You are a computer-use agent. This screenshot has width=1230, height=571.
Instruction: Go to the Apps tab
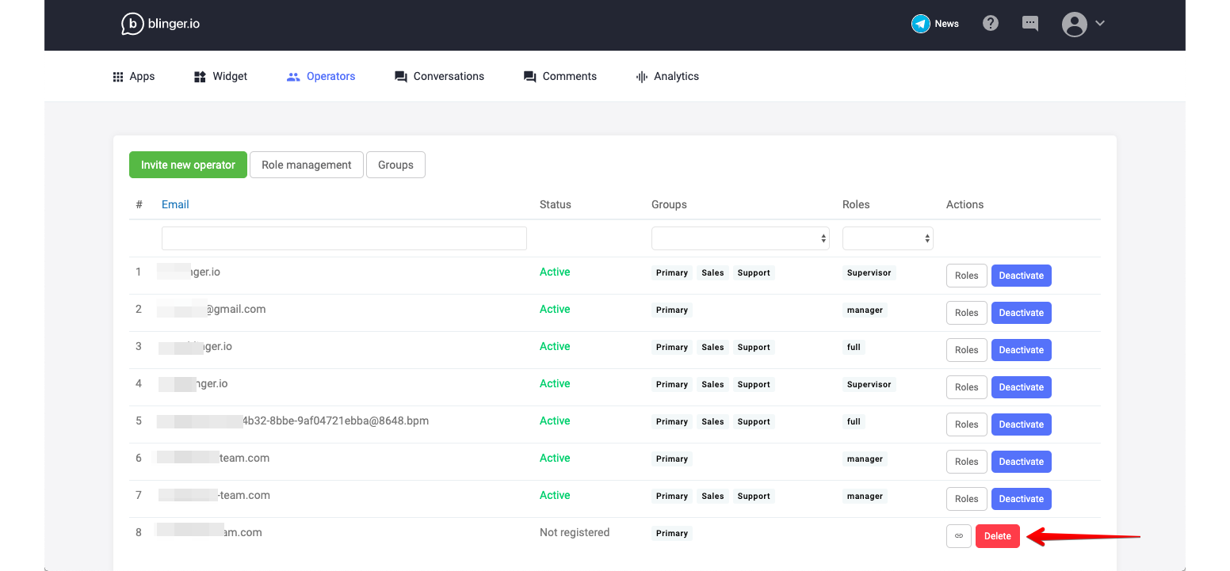tap(133, 77)
